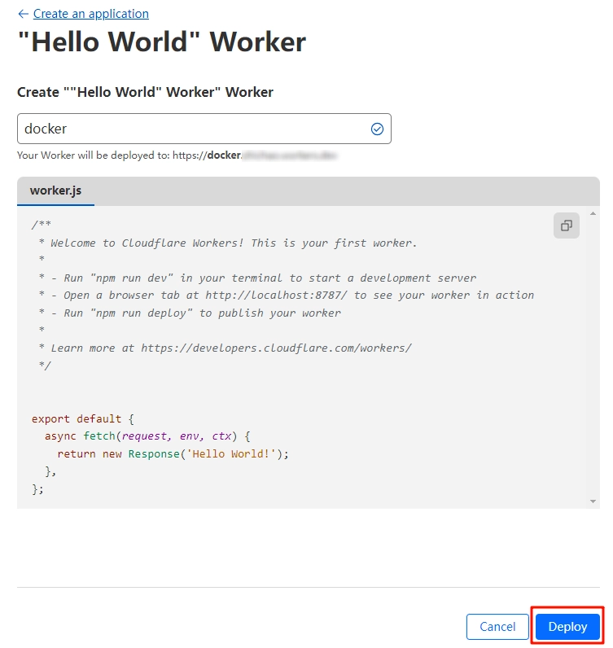Select the worker.js tab
Screen dimensions: 613x648
point(55,191)
